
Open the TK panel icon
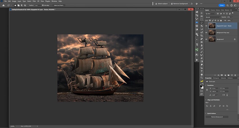click(x=197, y=34)
